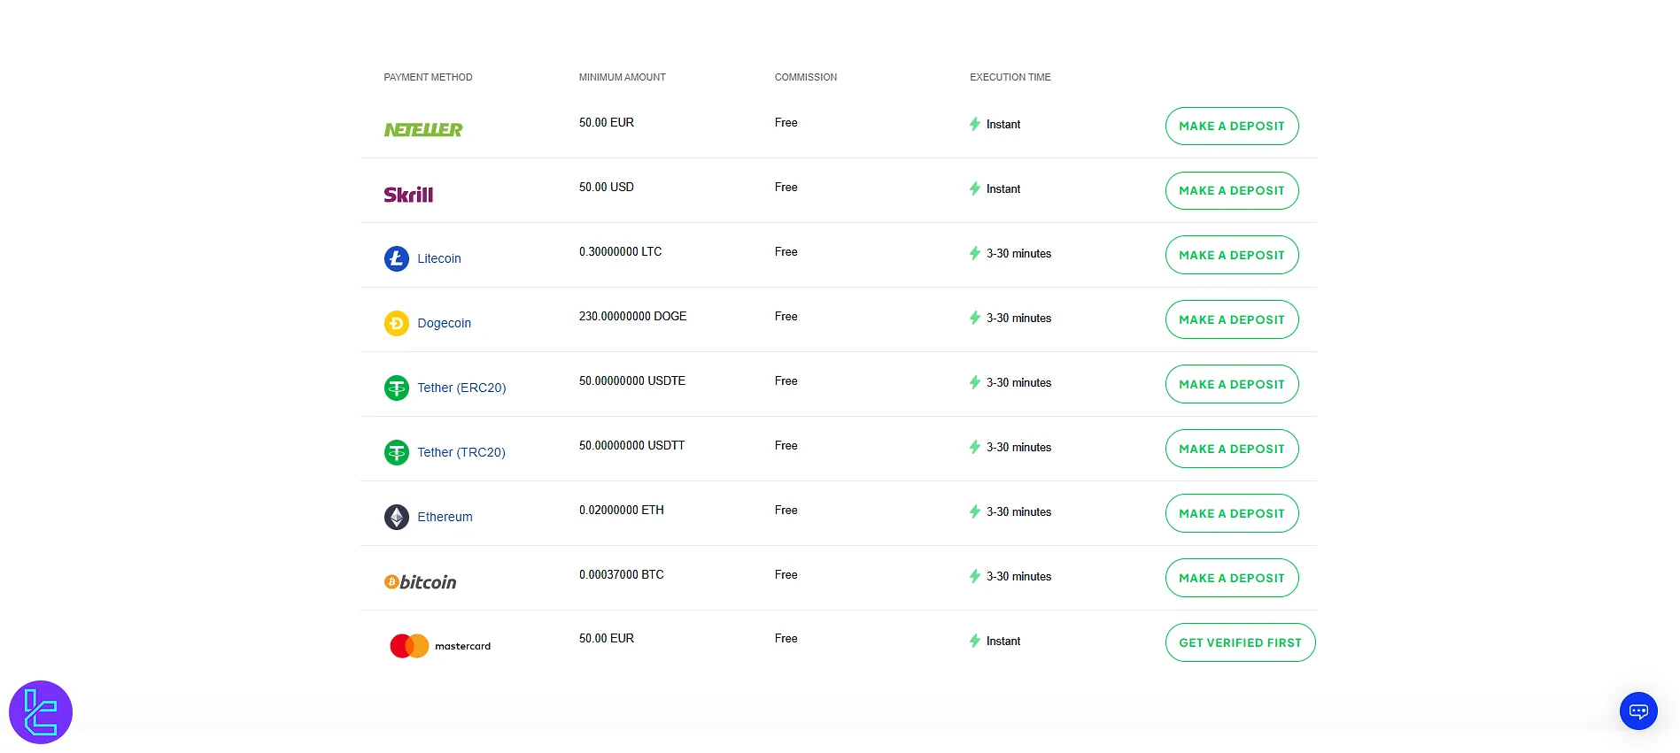Make a deposit with Dogecoin
This screenshot has width=1680, height=753.
[x=1232, y=319]
